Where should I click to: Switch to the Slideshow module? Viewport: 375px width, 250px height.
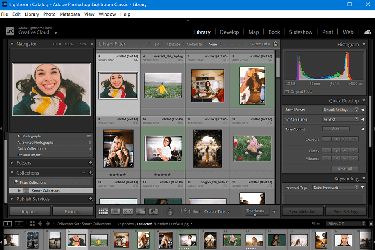[x=301, y=32]
